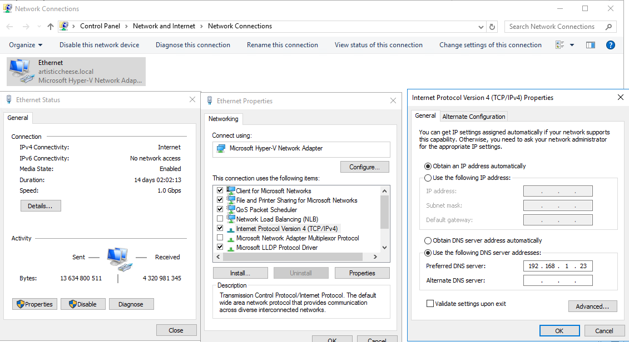Image resolution: width=629 pixels, height=342 pixels.
Task: Click the Details... button in Ethernet Status
Action: click(41, 206)
